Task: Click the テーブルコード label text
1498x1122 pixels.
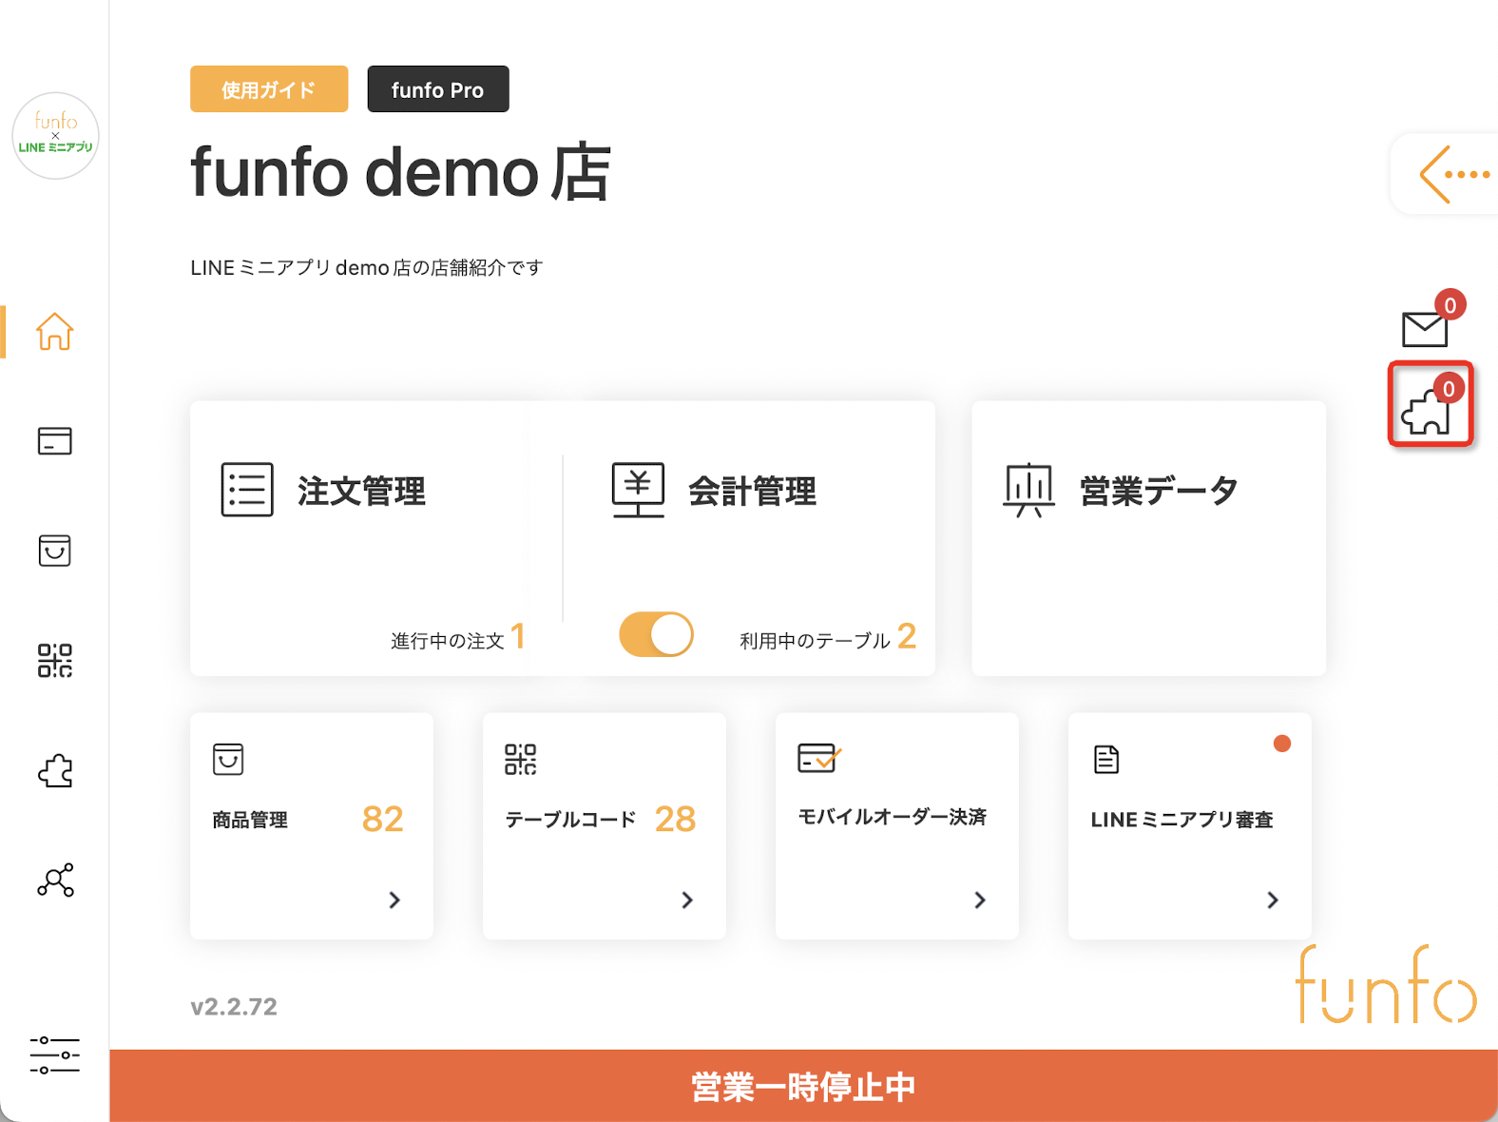Action: tap(570, 820)
